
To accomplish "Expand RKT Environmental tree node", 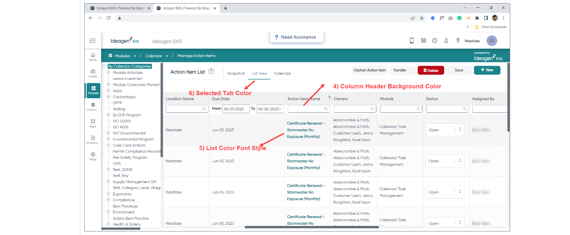I will (x=109, y=133).
